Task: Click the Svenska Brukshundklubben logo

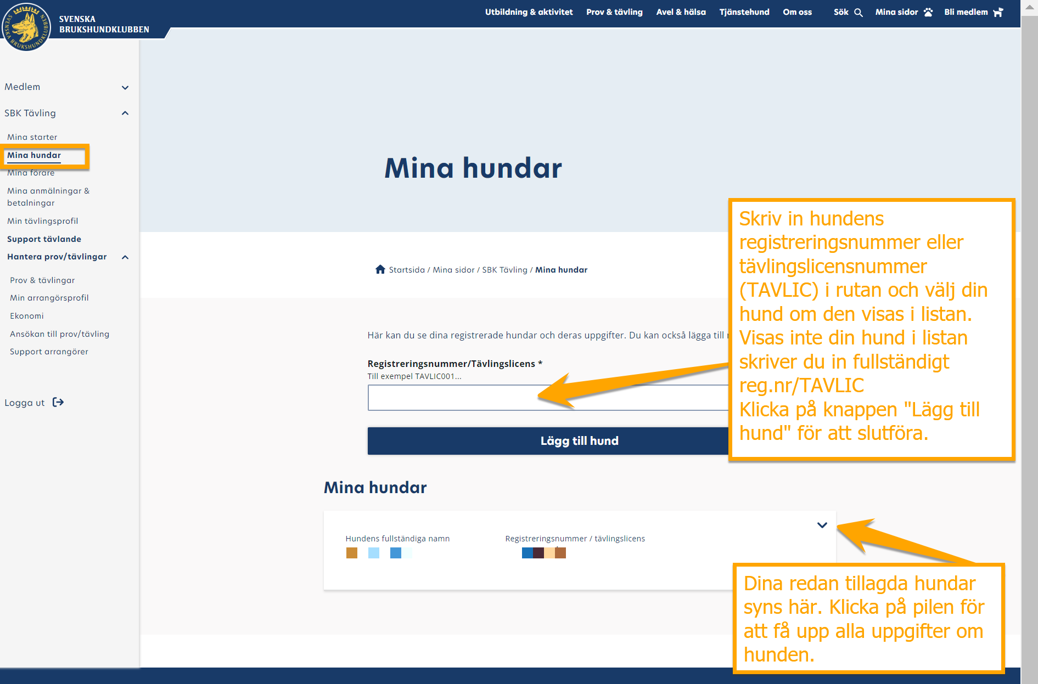Action: tap(26, 26)
